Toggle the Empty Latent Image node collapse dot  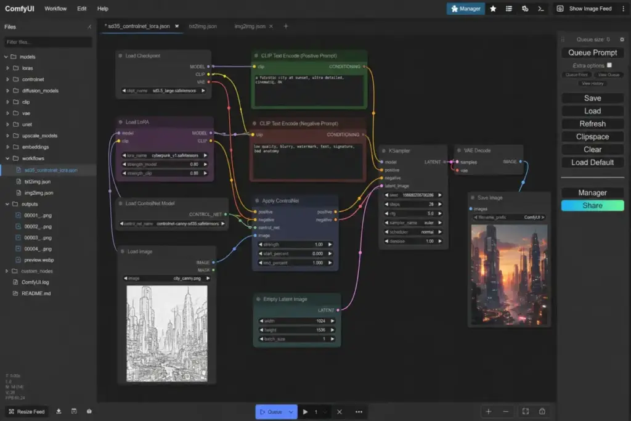[x=258, y=299]
